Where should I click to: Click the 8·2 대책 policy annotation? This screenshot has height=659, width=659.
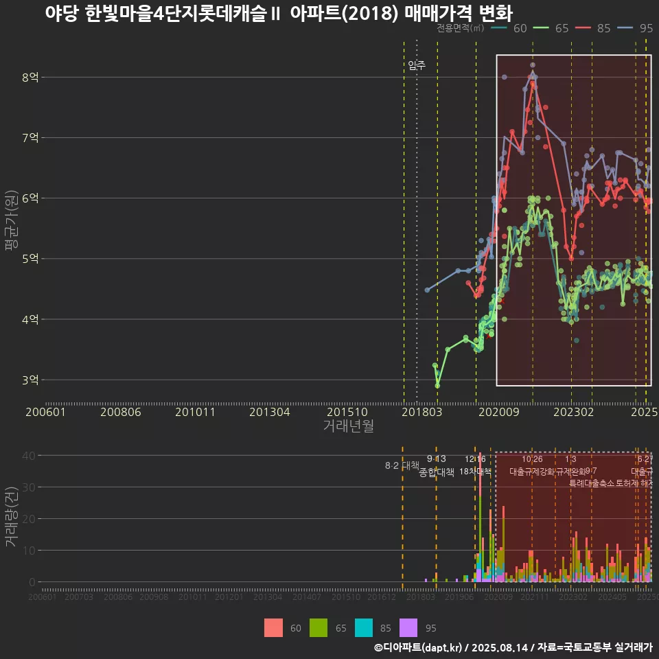(x=402, y=465)
